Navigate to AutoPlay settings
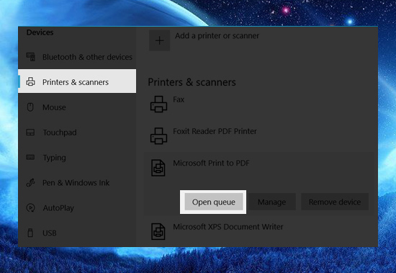This screenshot has height=273, width=396. [77, 207]
